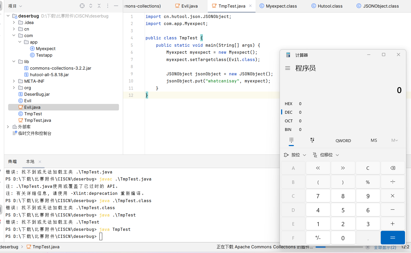Select Testapp class in project tree
The image size is (411, 253).
pos(41,55)
